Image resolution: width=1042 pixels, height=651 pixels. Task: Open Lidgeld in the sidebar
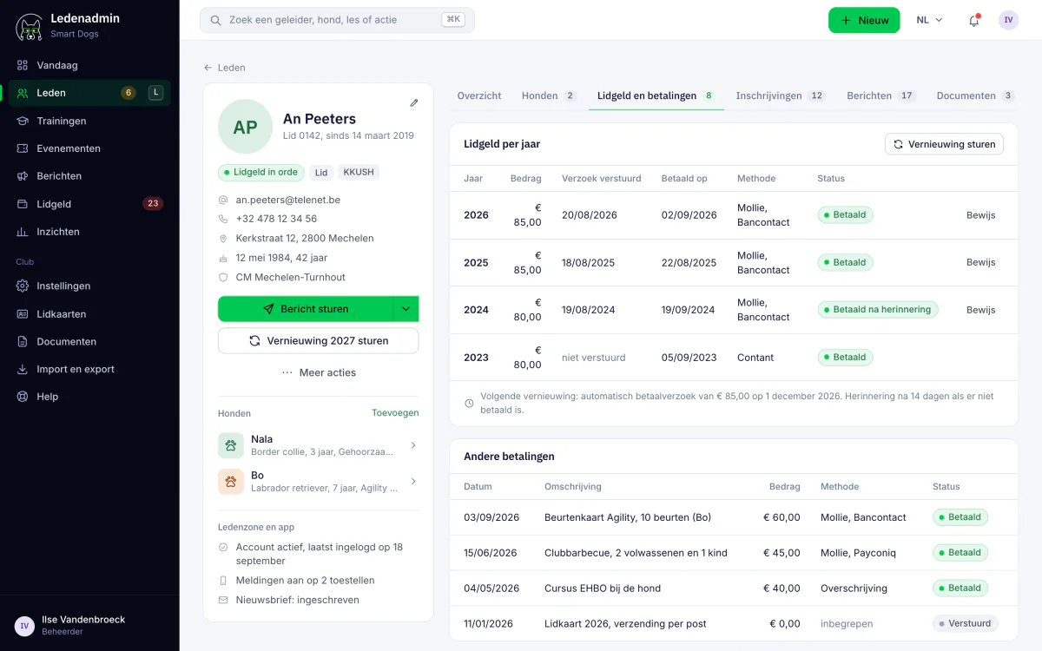[89, 204]
